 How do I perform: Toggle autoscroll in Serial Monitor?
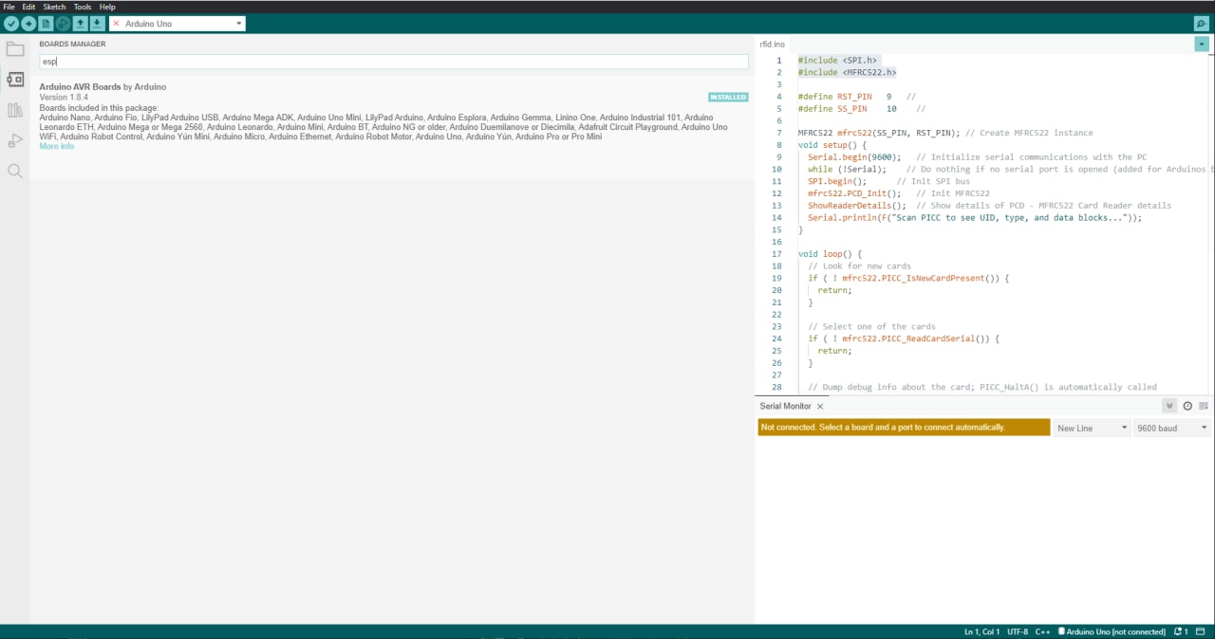tap(1169, 406)
